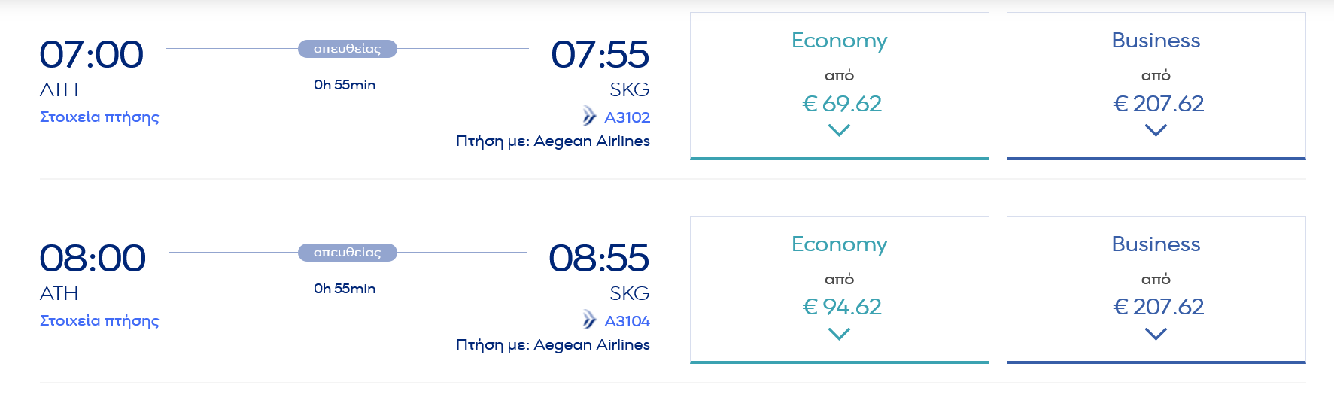Expand Economy fare chevron for 07:00 flight
Viewport: 1334px width, 397px height.
click(x=839, y=130)
